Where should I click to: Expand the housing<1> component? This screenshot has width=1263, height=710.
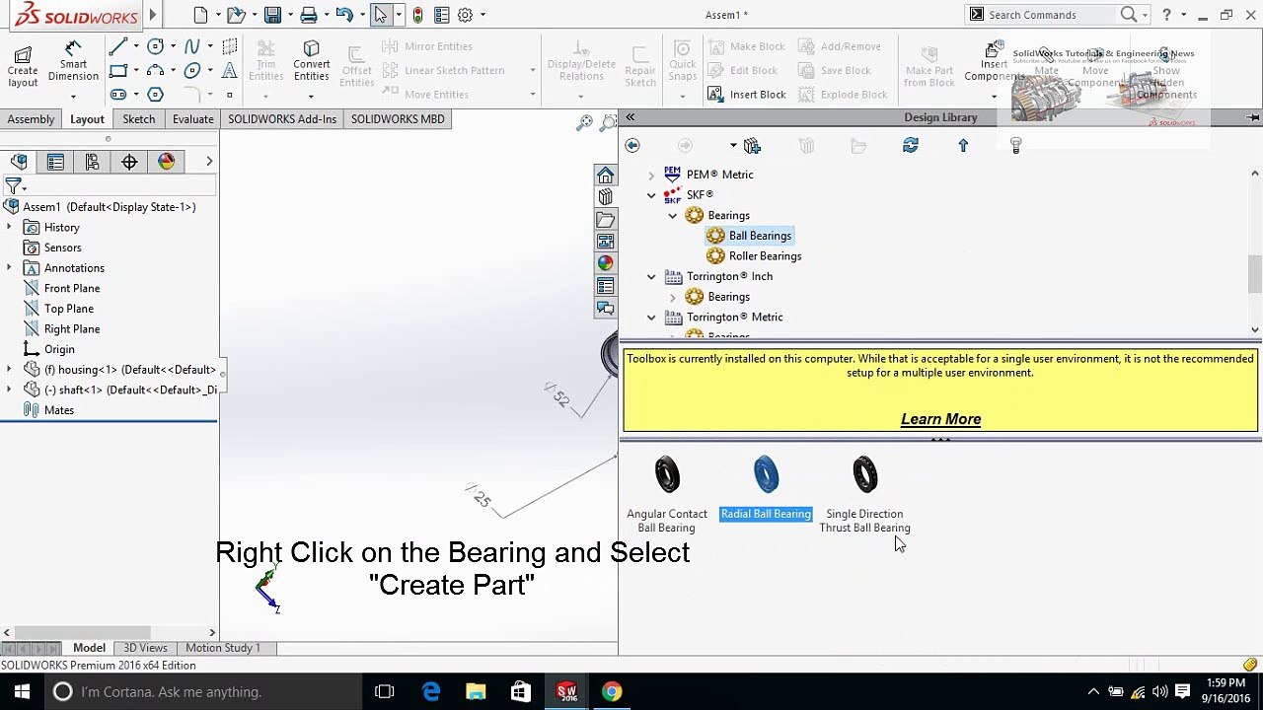click(x=9, y=370)
